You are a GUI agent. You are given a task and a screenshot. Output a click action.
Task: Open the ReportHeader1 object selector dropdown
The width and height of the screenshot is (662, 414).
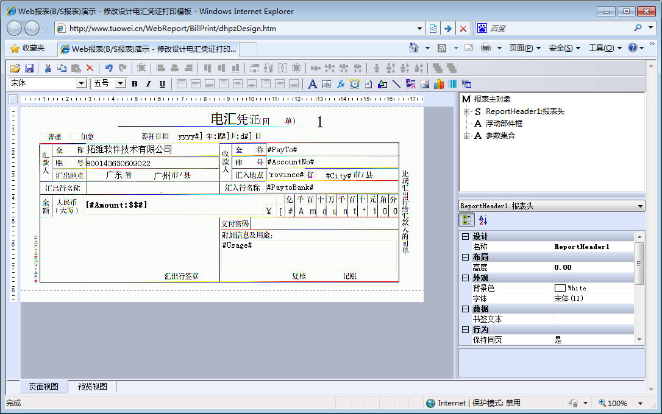click(x=639, y=206)
